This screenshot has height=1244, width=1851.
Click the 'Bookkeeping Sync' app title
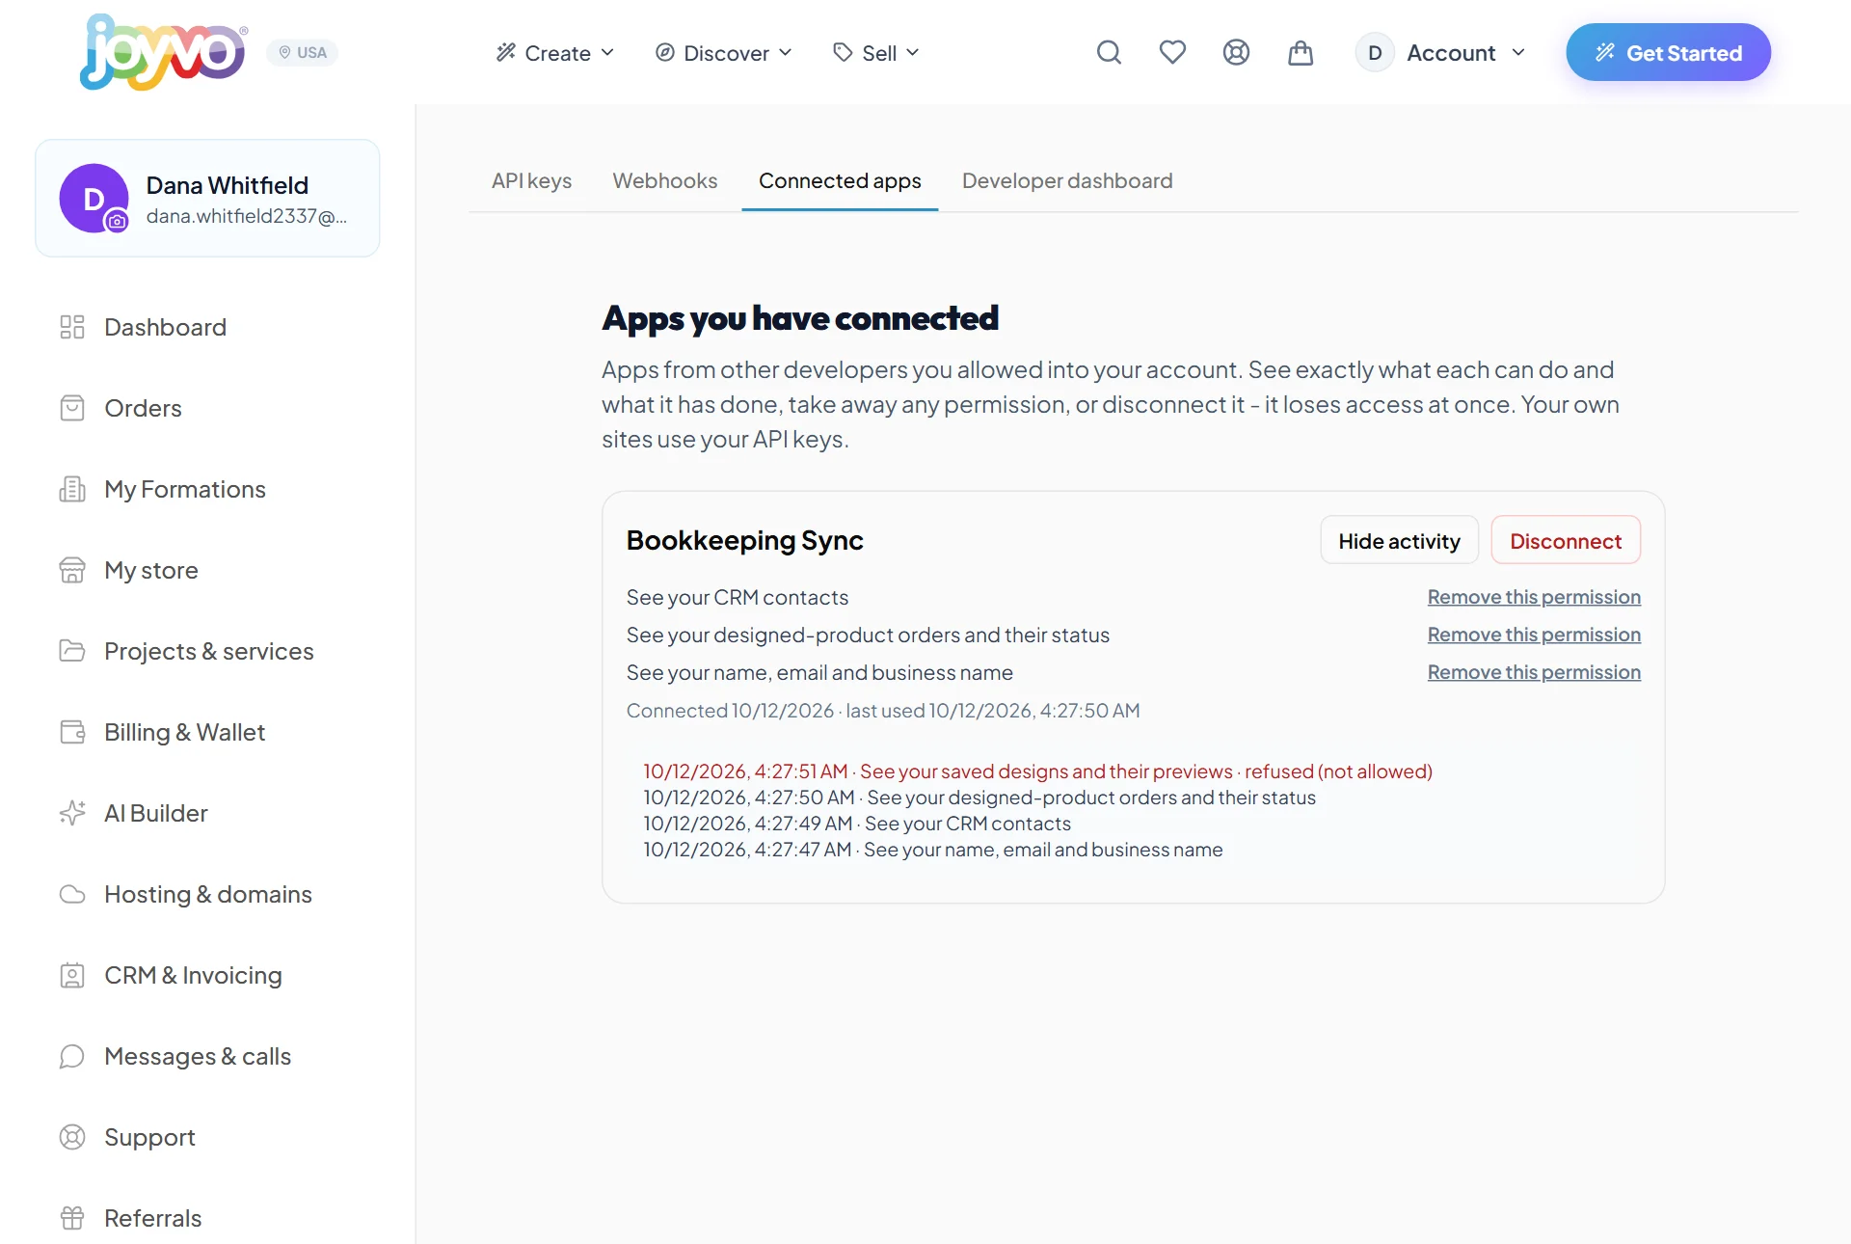[x=744, y=540]
